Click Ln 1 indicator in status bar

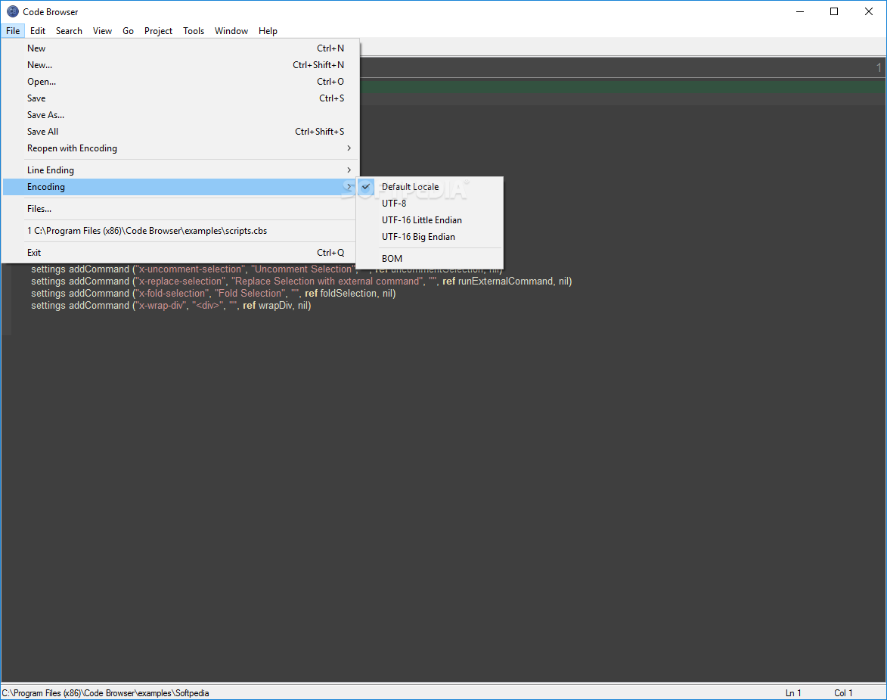[x=793, y=693]
